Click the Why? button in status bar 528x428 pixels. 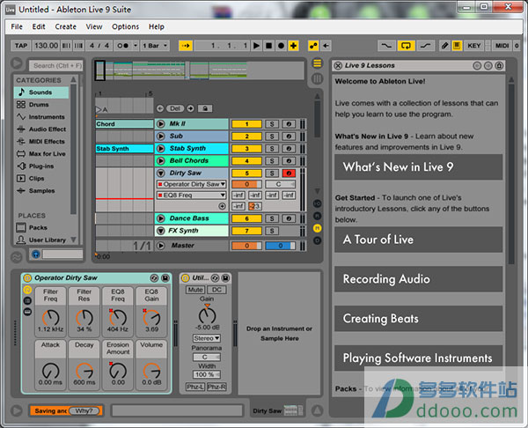point(84,410)
